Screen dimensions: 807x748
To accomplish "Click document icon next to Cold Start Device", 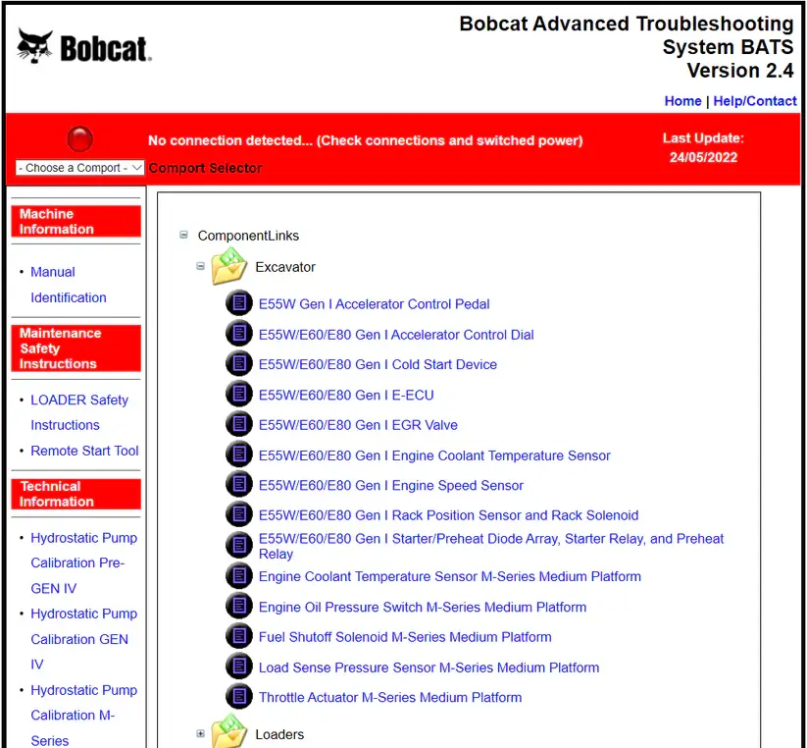I will click(238, 364).
